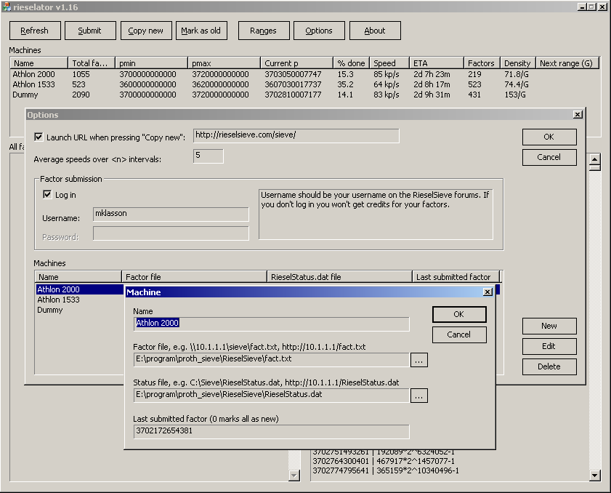The width and height of the screenshot is (611, 493).
Task: Click the Current p column header
Action: (297, 63)
